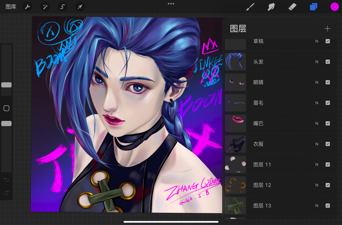Open the Adjustments magic wand menu
The image size is (342, 225).
coord(45,7)
